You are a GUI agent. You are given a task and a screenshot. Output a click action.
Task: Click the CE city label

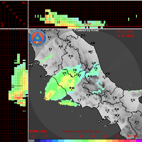click(x=108, y=111)
